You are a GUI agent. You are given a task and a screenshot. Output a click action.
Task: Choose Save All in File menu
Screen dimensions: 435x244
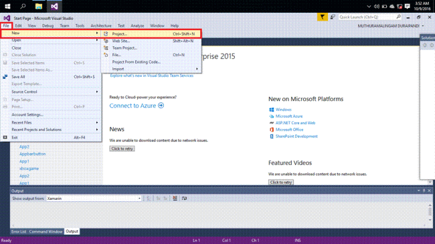(x=51, y=77)
